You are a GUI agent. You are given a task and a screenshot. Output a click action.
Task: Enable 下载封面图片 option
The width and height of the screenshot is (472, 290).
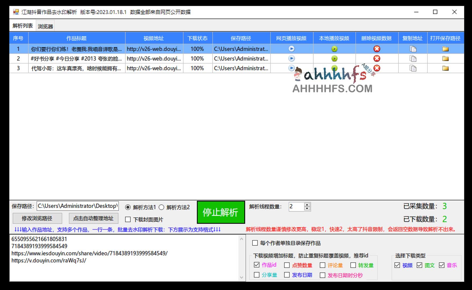pyautogui.click(x=128, y=220)
